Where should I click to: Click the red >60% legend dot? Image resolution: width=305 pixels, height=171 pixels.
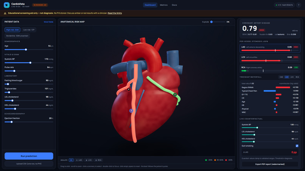coord(226,160)
